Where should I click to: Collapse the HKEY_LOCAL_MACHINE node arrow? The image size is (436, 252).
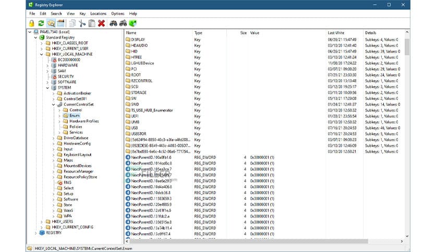tap(42, 54)
